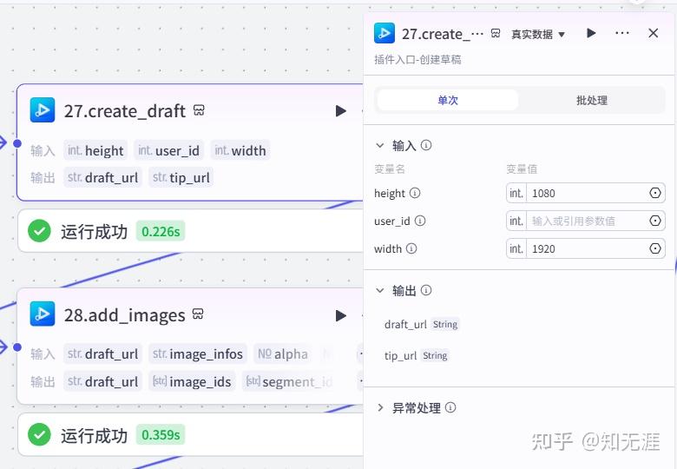Click the user_id value input field
The image size is (677, 469).
coord(588,221)
